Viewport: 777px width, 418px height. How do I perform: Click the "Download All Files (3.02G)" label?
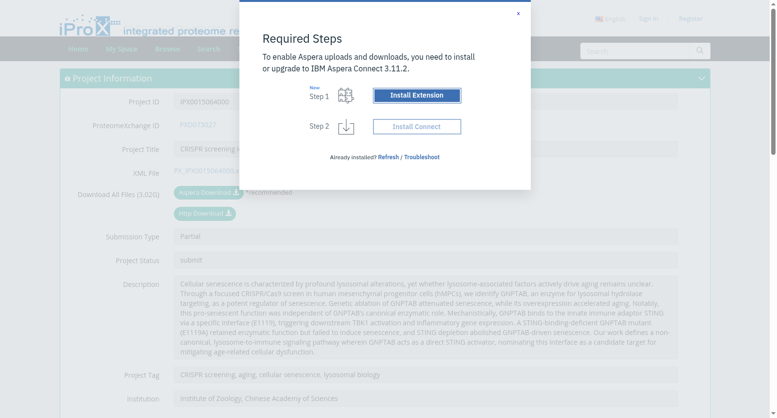(118, 195)
